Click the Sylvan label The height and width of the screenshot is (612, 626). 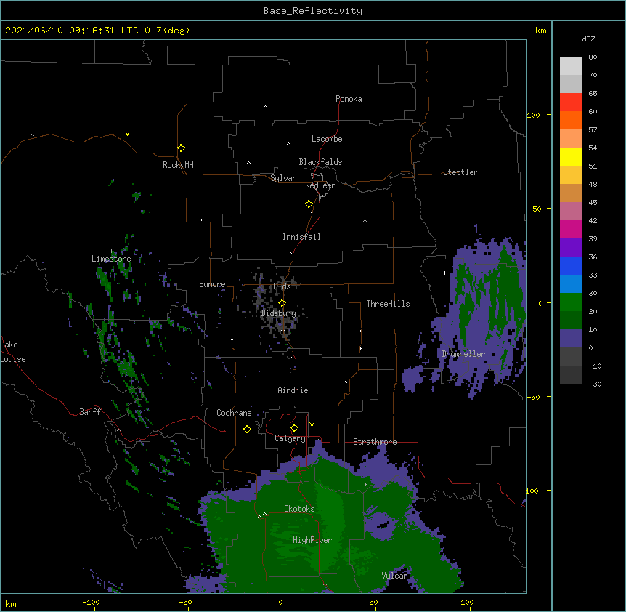pos(283,178)
